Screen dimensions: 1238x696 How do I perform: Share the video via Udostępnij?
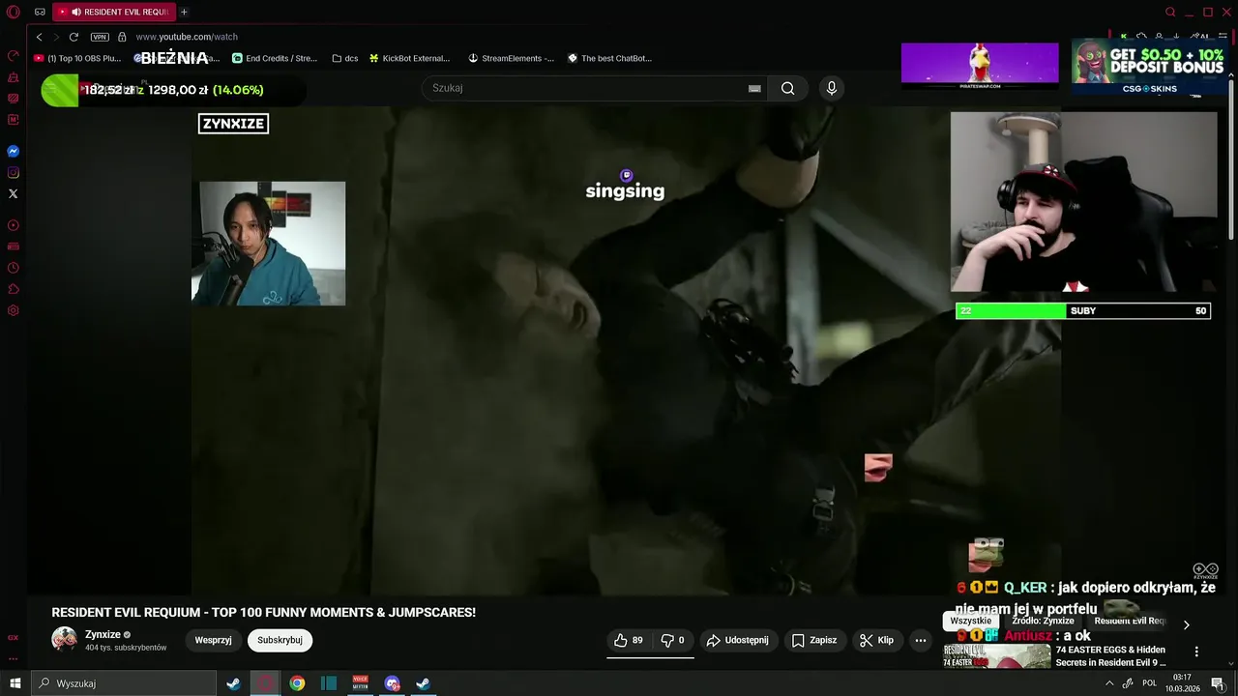[x=738, y=640]
